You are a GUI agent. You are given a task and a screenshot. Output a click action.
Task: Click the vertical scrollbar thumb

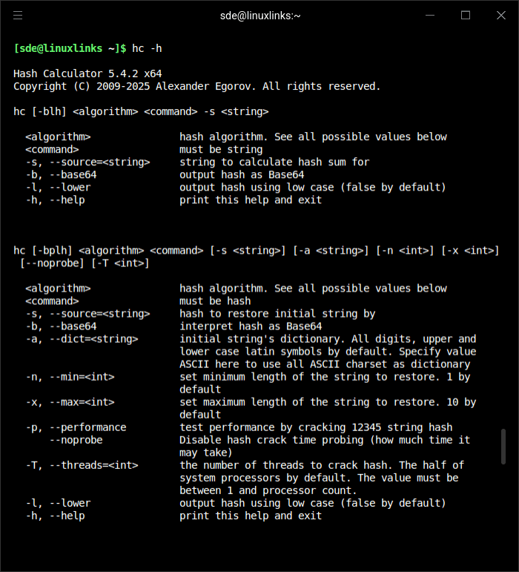coord(503,447)
